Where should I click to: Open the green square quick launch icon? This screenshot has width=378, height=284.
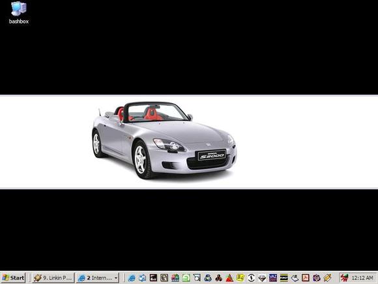[x=186, y=278]
